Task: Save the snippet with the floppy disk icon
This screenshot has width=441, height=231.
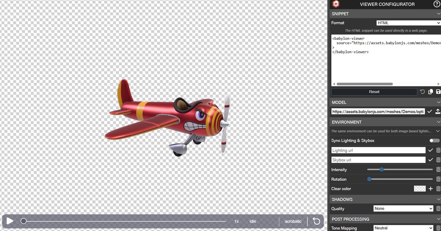Action: point(438,92)
